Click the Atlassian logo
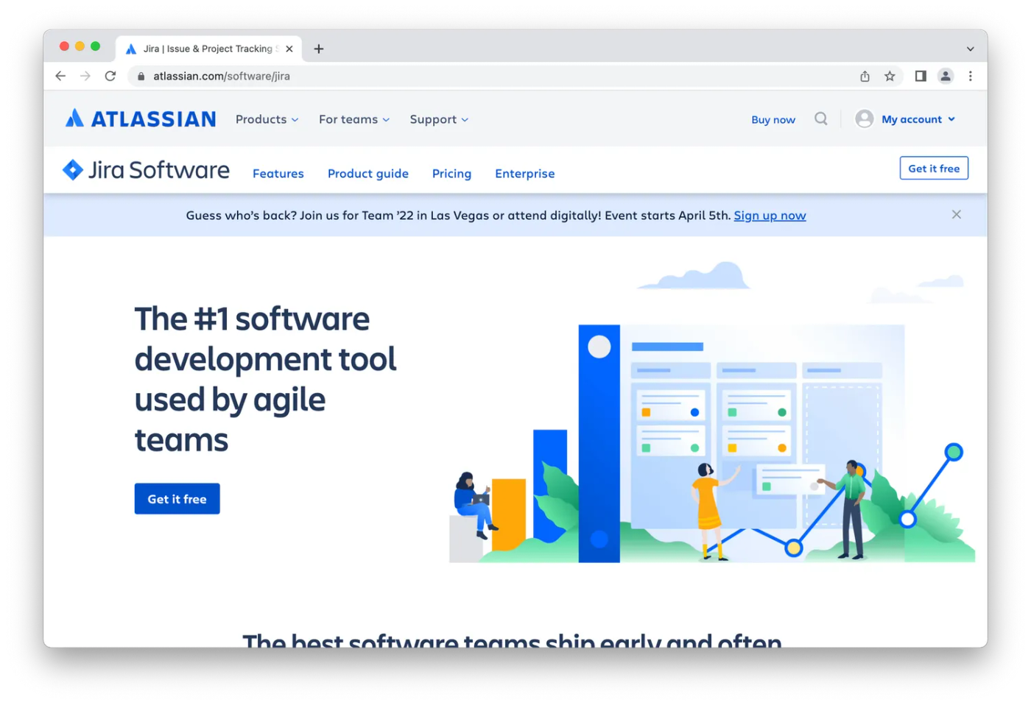 140,118
